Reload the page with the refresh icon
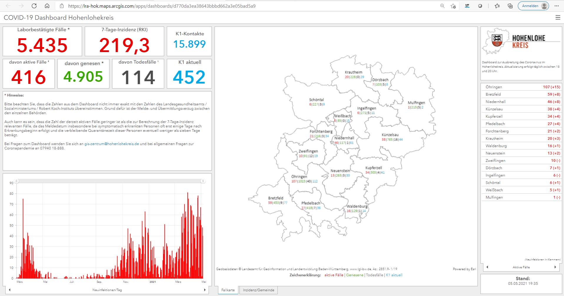 (x=34, y=6)
